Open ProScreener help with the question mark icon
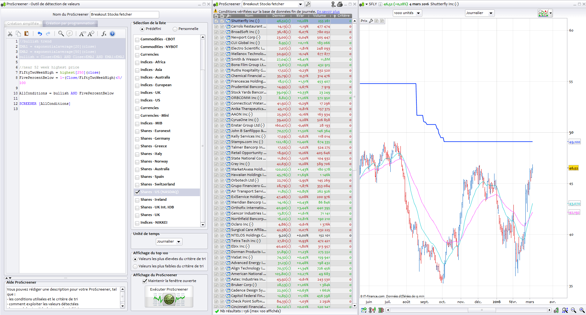This screenshot has width=586, height=315. click(x=112, y=34)
